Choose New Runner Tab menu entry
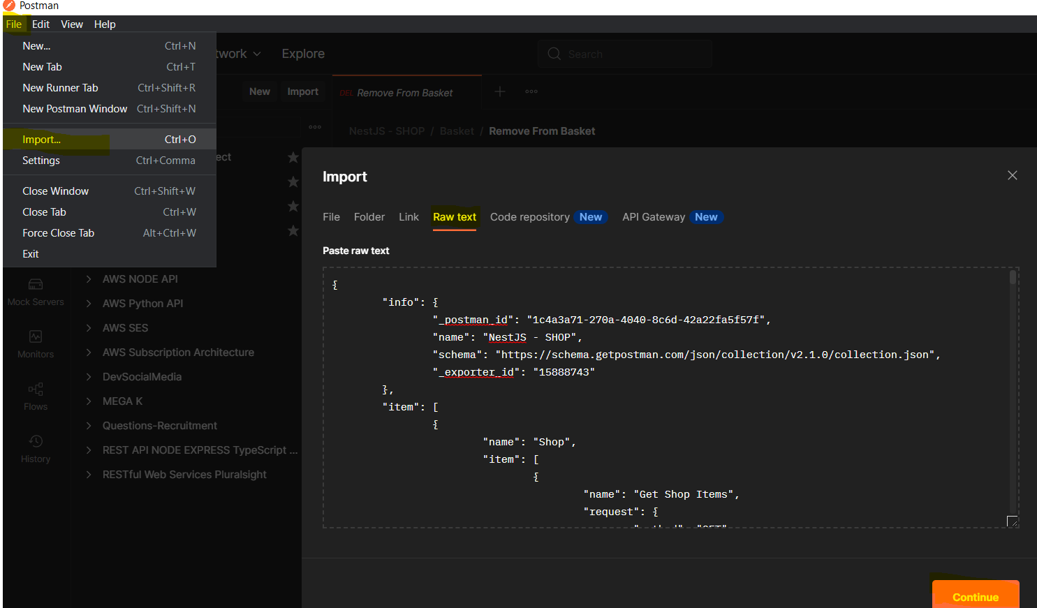The image size is (1037, 608). 110,88
